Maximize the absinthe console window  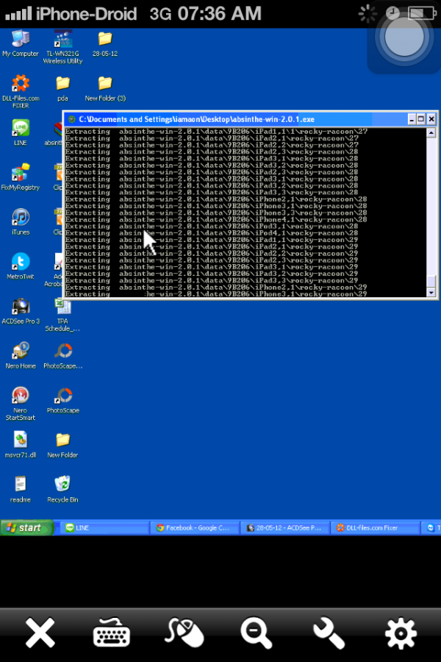click(x=421, y=119)
